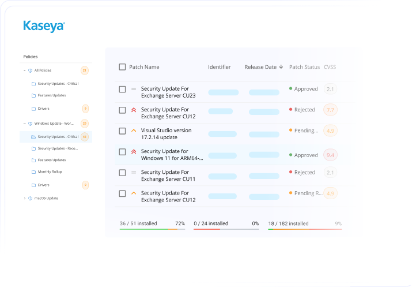
Task: Sort by the Release Date column header
Action: [263, 67]
